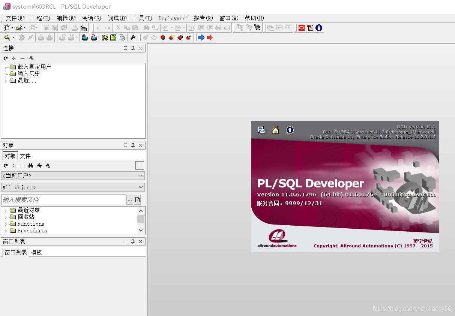Click the red right arrow toolbar icon
This screenshot has width=455, height=316.
pyautogui.click(x=210, y=37)
